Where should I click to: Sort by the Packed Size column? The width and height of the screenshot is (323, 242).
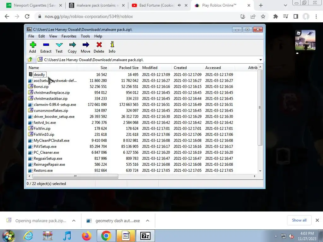(124, 68)
